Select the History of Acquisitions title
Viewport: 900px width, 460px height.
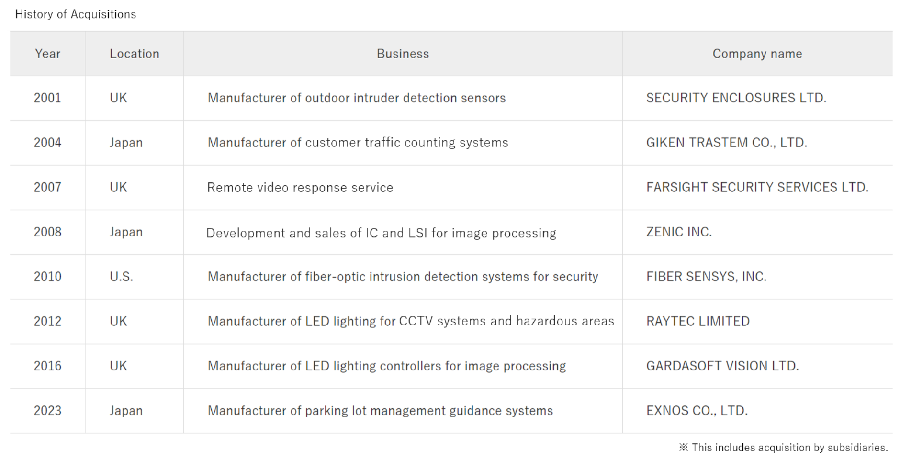pyautogui.click(x=76, y=14)
